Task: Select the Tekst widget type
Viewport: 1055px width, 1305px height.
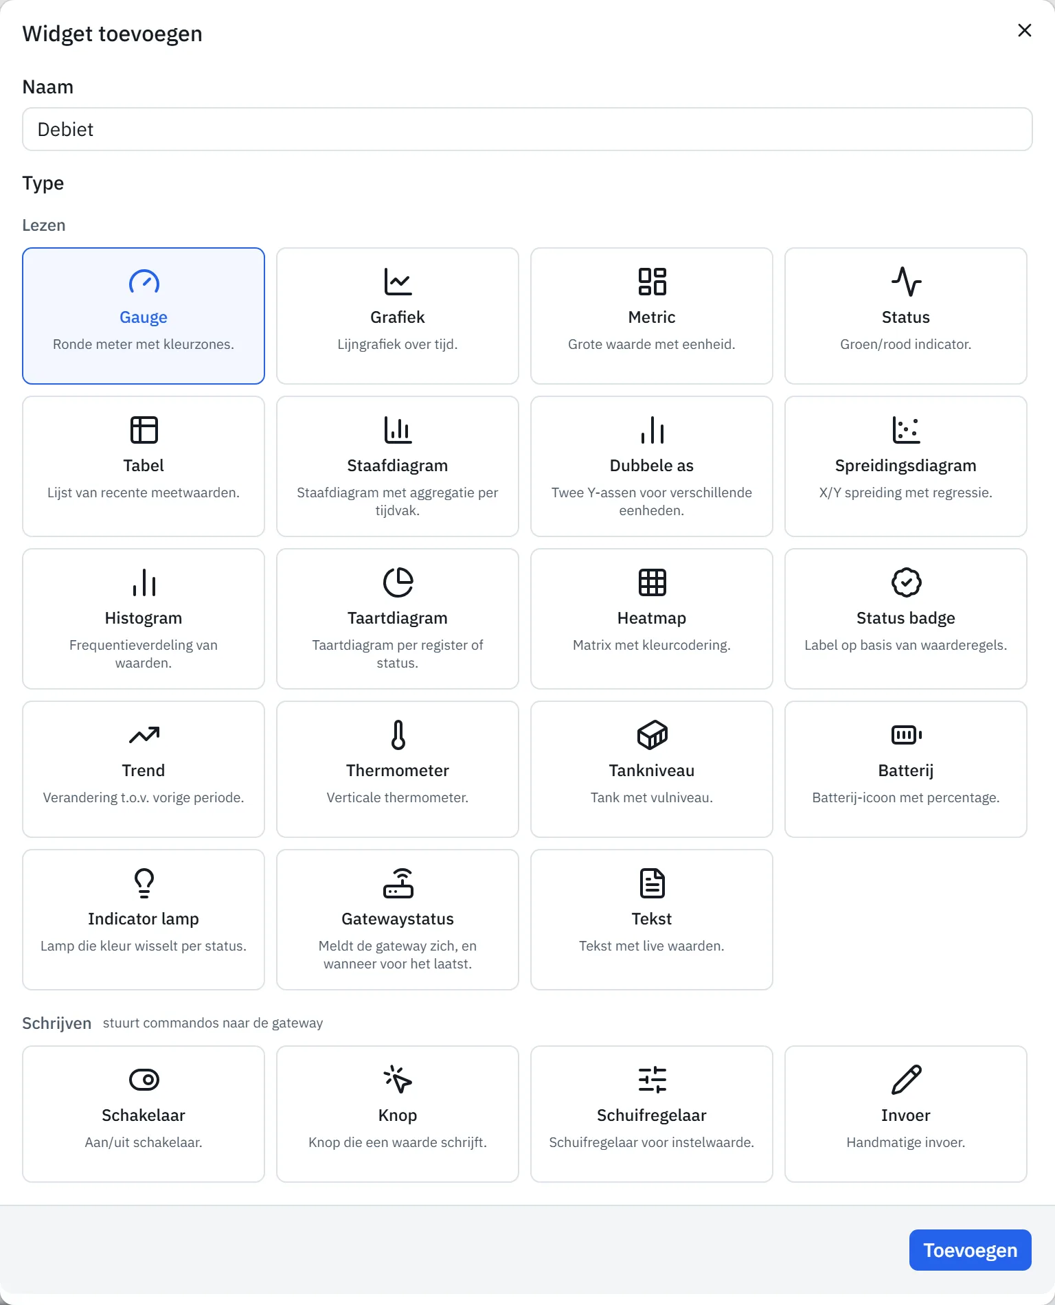Action: tap(652, 920)
